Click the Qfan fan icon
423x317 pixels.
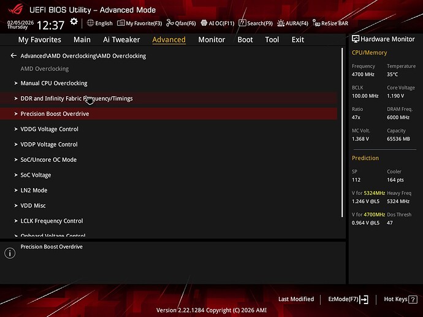click(x=170, y=23)
